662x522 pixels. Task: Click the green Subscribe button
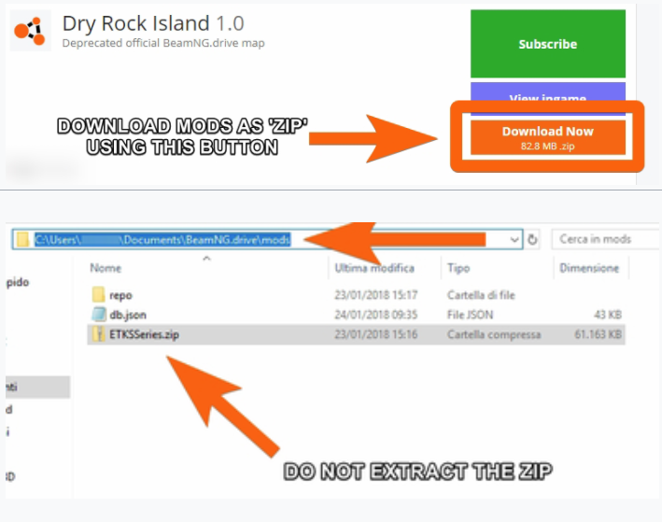[x=547, y=44]
